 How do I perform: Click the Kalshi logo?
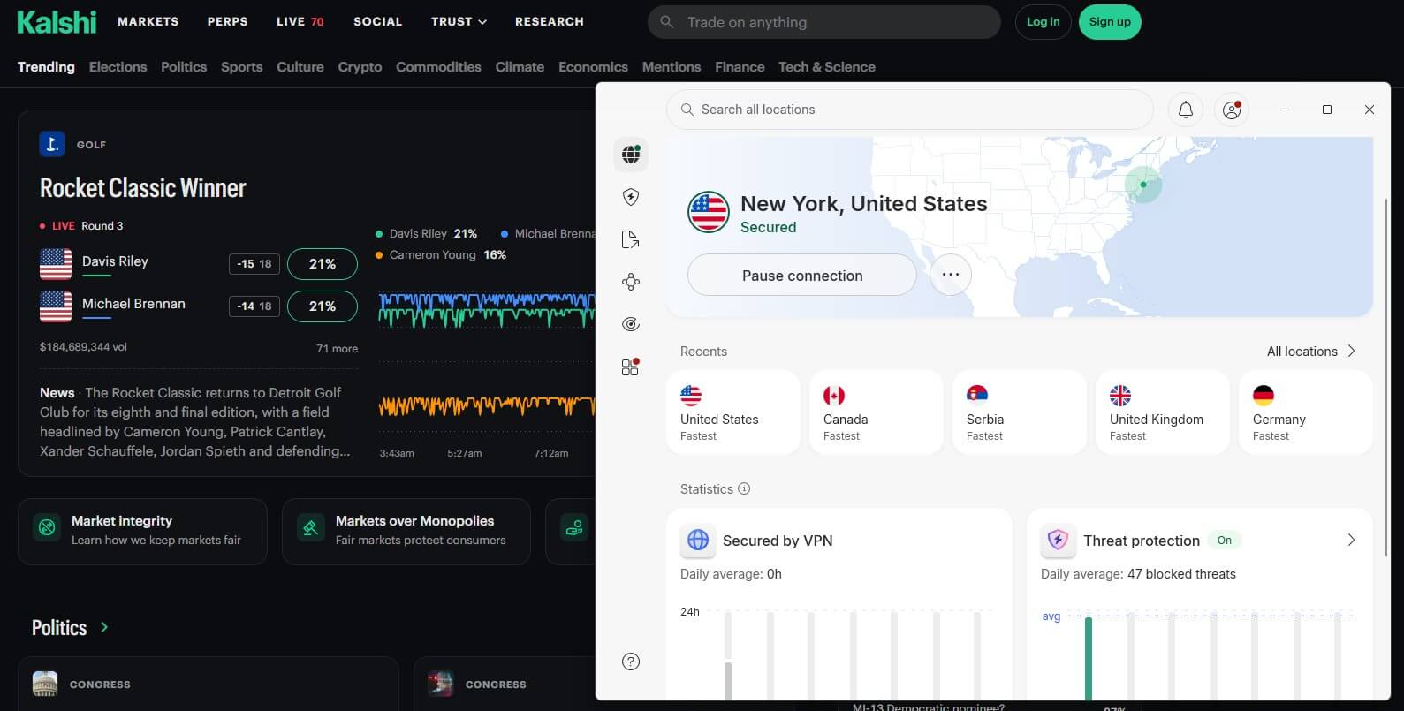coord(57,21)
